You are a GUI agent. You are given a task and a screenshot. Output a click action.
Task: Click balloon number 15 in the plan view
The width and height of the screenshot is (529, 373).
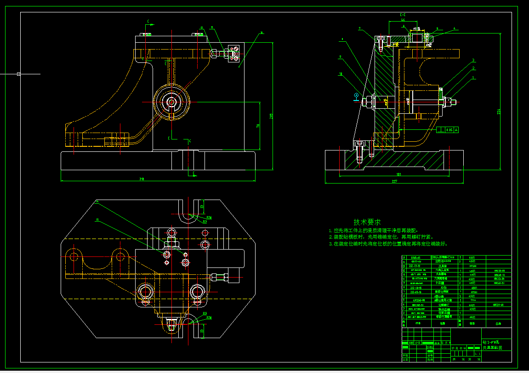[x=97, y=220]
